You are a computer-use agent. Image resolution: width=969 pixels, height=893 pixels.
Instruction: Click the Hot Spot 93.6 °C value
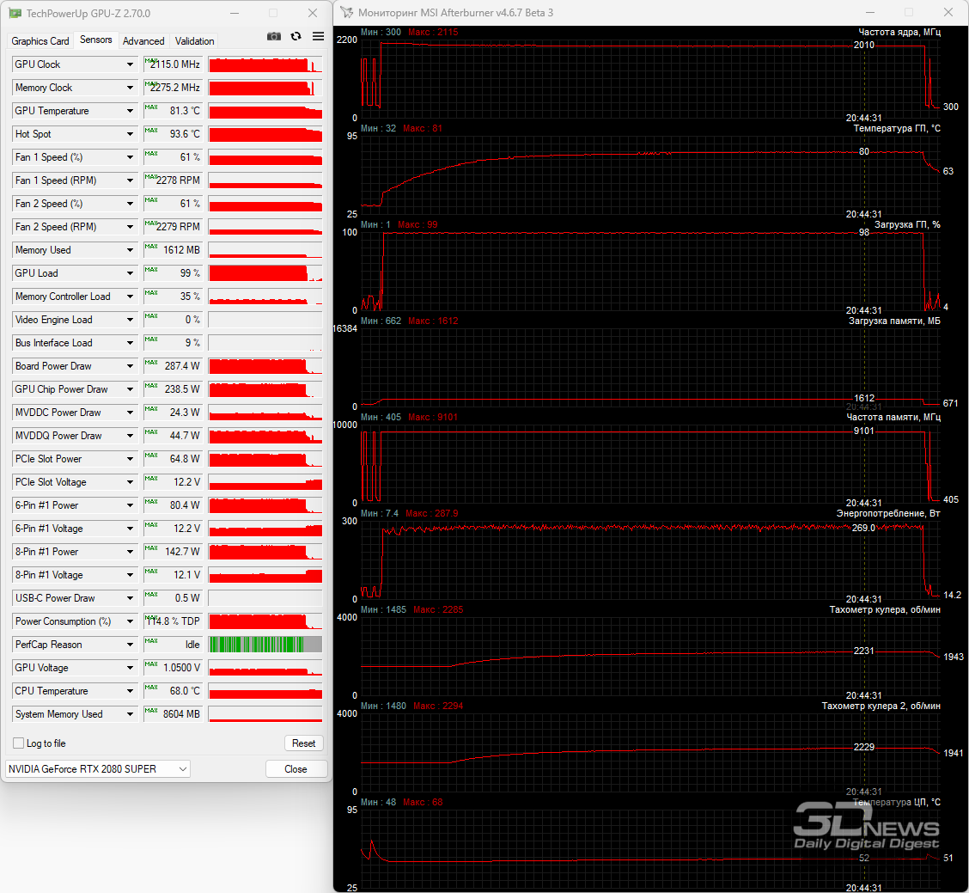click(x=173, y=134)
